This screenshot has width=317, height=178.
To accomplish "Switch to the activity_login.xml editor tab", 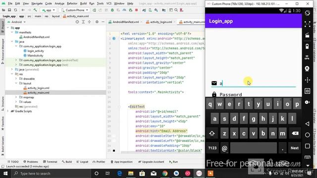I will coord(161,22).
